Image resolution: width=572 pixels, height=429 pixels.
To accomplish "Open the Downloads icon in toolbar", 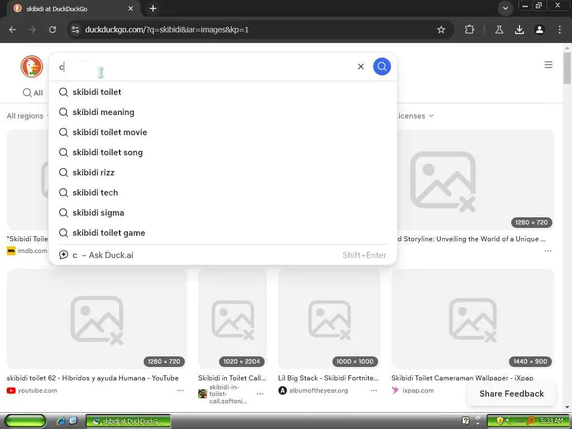I will pyautogui.click(x=519, y=30).
